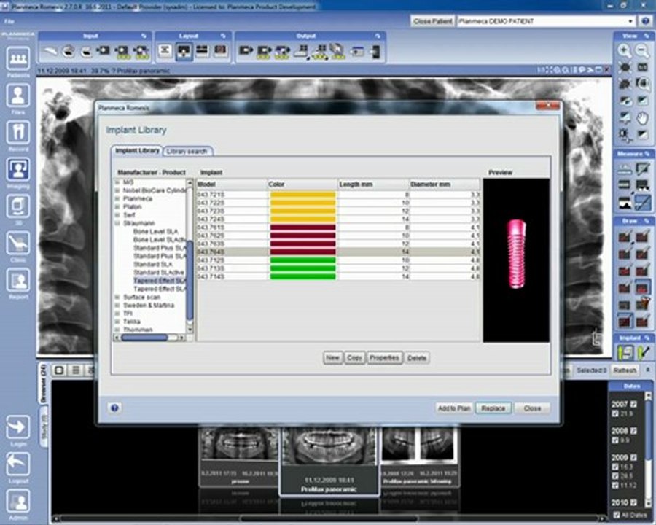Open the Imaging module in the sidebar
656x525 pixels.
[x=18, y=170]
